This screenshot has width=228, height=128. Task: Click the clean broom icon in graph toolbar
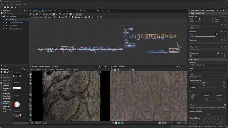[x=74, y=14]
